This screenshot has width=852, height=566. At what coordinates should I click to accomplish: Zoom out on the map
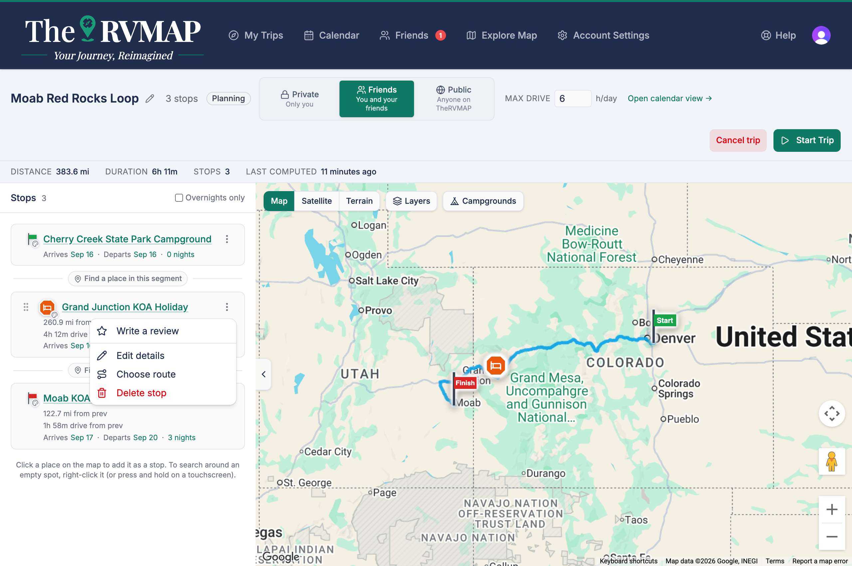831,537
